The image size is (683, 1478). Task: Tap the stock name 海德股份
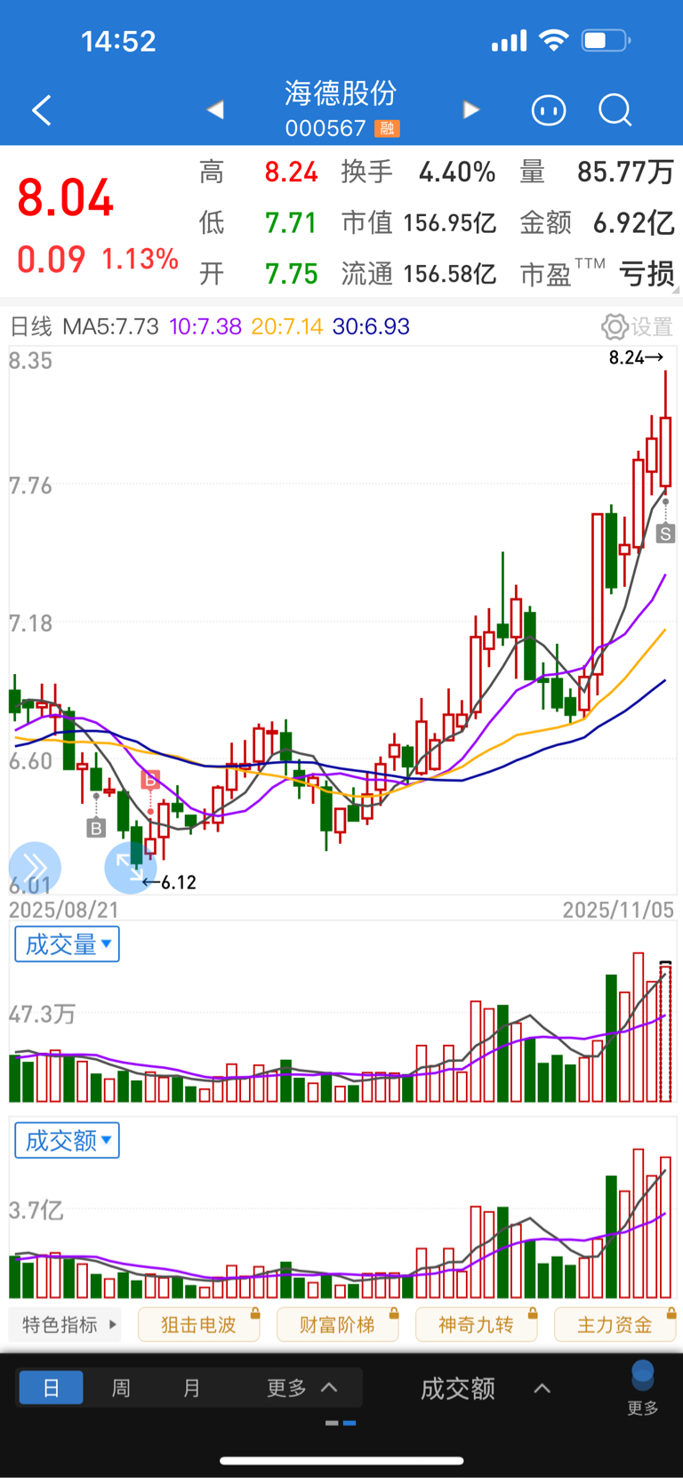click(341, 93)
